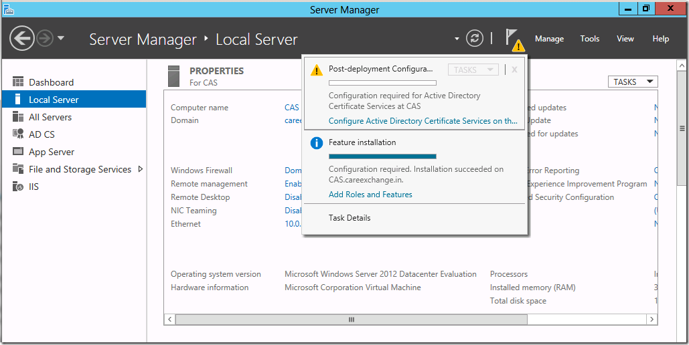Click the Refresh icon in header

(475, 39)
